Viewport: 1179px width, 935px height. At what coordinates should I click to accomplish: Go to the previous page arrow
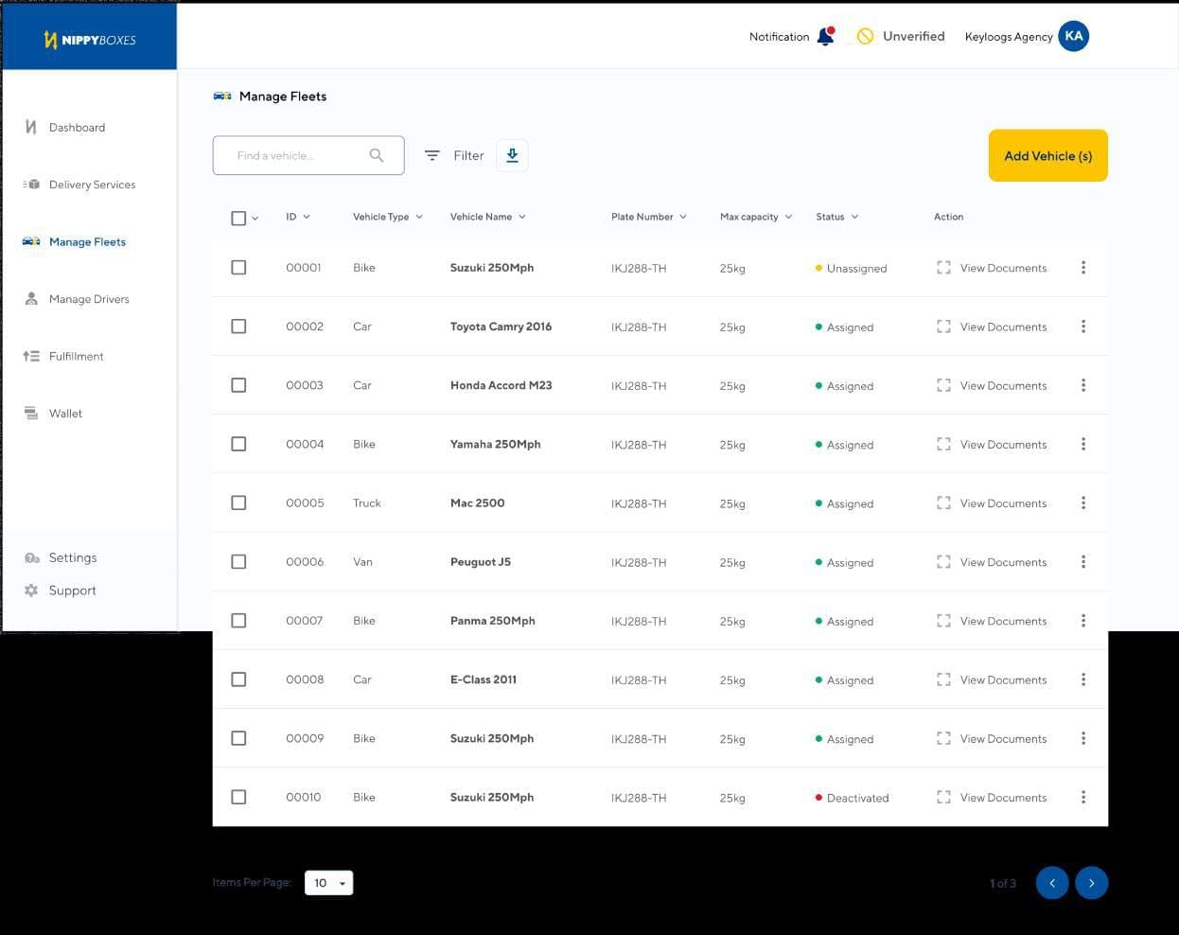[x=1052, y=883]
